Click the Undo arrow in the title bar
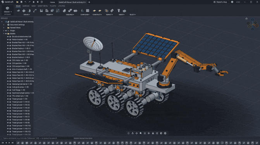The width and height of the screenshot is (260, 145). (x=25, y=2)
